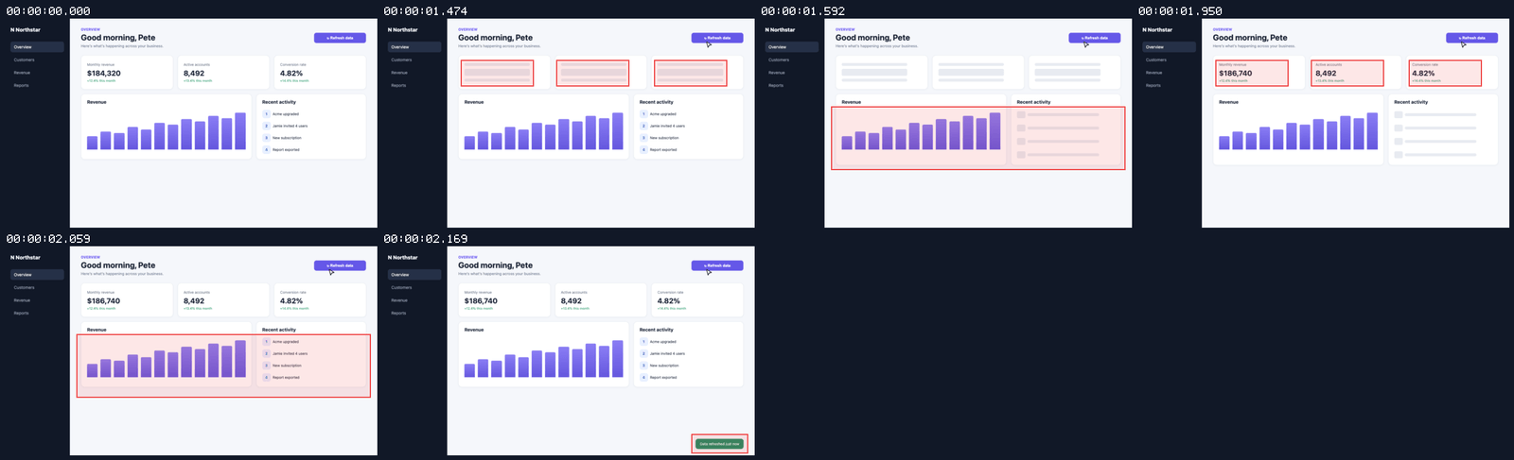Select Revenue in the 00:00:01.592 frame sidebar
This screenshot has width=1514, height=460.
point(791,73)
